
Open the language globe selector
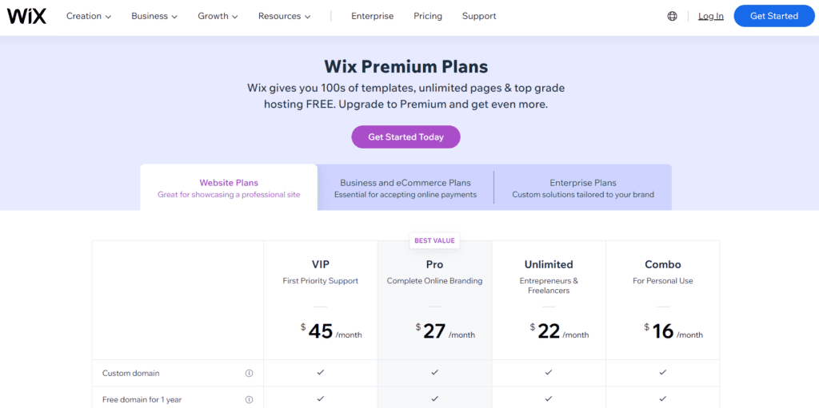[x=672, y=16]
